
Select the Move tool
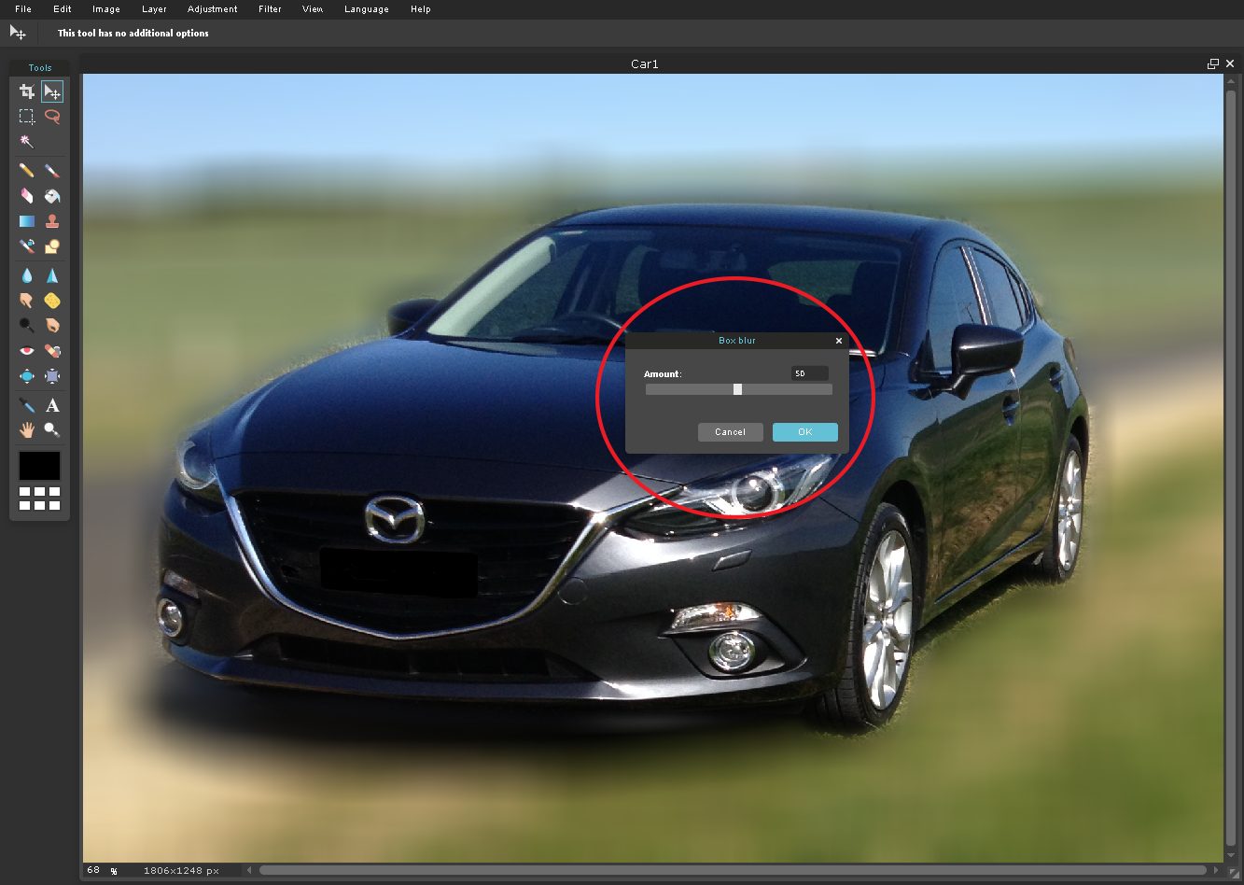click(52, 91)
